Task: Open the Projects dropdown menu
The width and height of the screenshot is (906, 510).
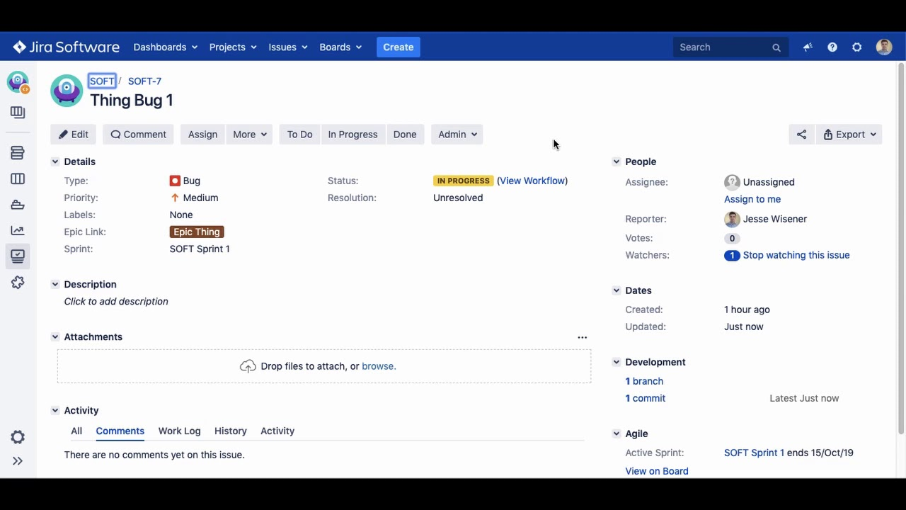Action: coord(233,47)
